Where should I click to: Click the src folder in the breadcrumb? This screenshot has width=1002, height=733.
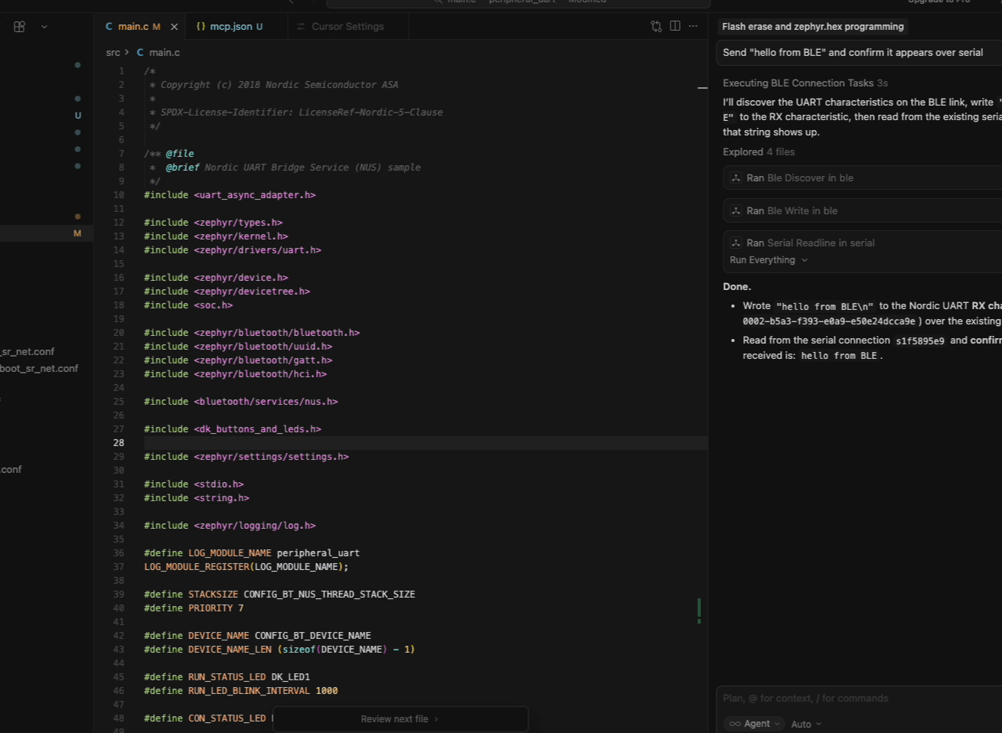click(113, 53)
